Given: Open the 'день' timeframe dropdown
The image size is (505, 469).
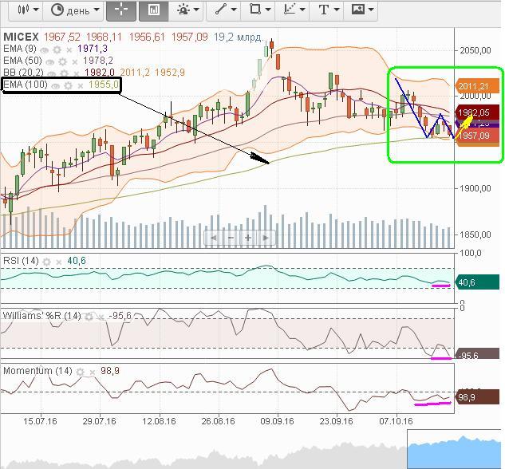Looking at the screenshot, I should coord(97,10).
